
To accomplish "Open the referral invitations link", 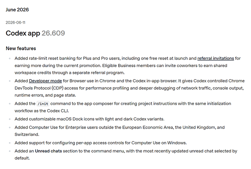I will click(x=216, y=59).
